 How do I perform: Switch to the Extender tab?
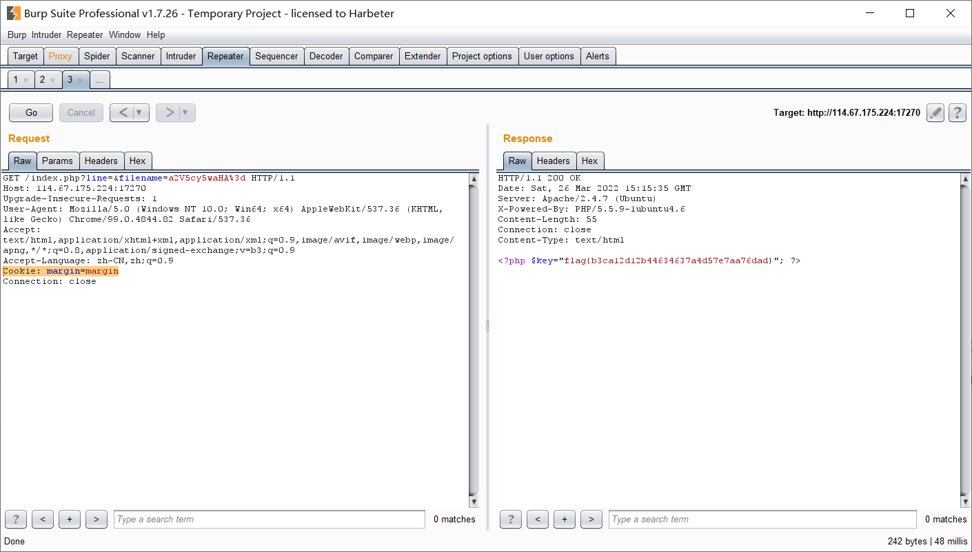[x=423, y=57]
